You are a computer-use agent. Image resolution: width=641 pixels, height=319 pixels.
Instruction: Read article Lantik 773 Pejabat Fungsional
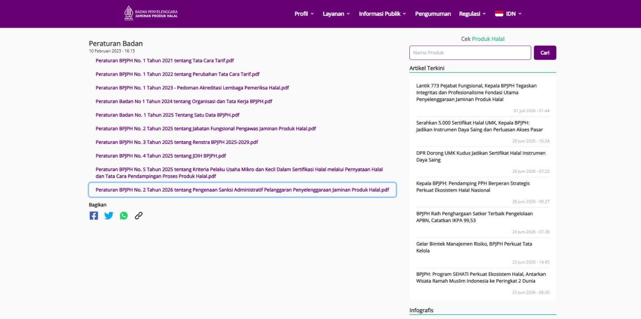click(x=476, y=93)
